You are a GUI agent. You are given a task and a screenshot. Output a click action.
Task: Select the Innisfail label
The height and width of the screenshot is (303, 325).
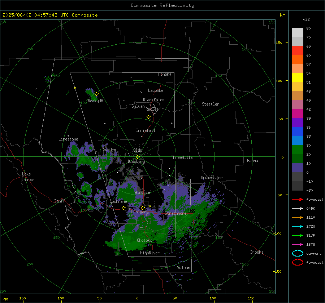pos(146,130)
